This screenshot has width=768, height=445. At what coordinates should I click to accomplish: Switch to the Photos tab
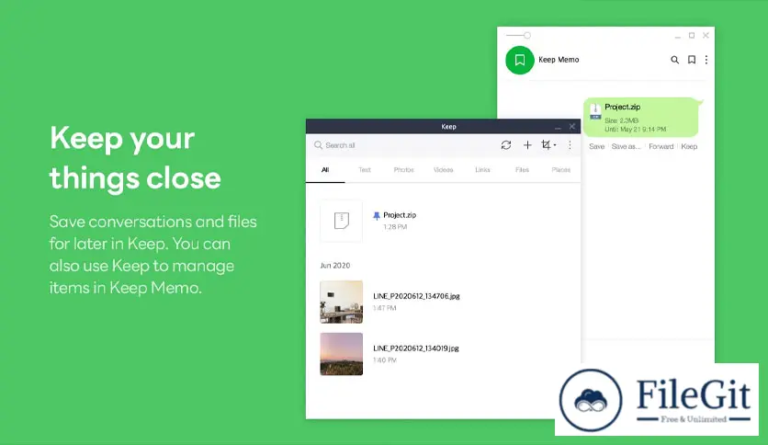coord(403,170)
